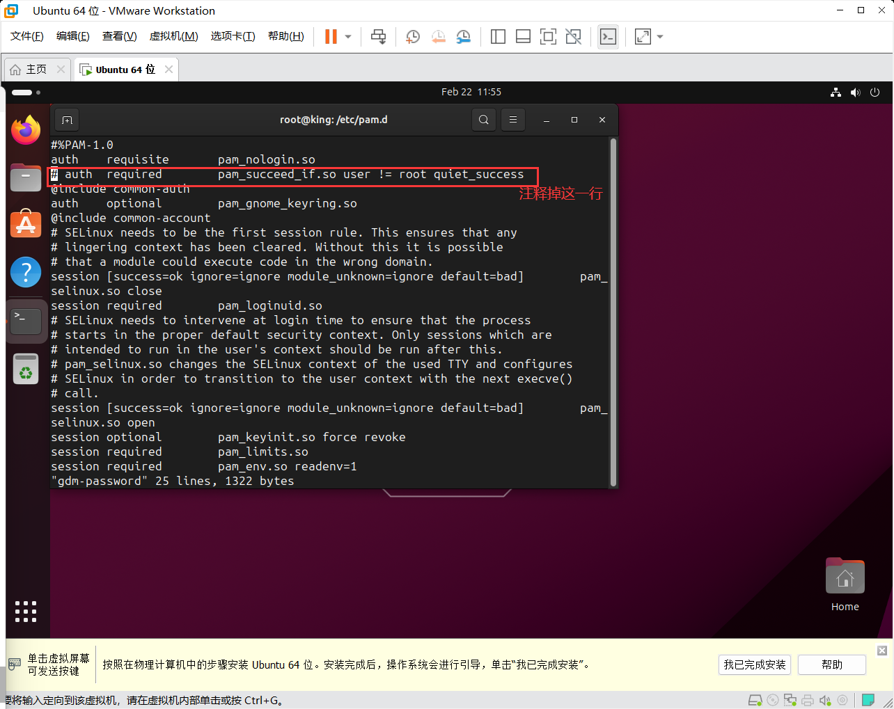Switch to Unity mode icon
The width and height of the screenshot is (894, 709).
(573, 37)
